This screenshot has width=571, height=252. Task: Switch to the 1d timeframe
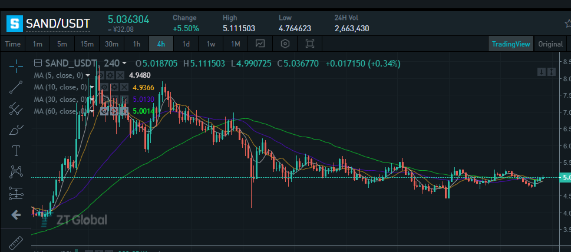186,44
